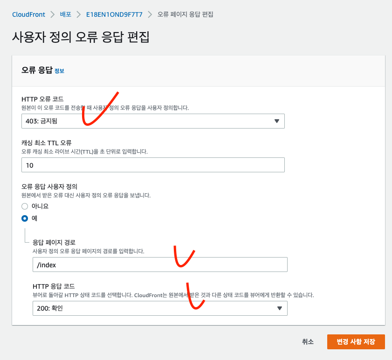Go to 배포 breadcrumb link
392x360 pixels.
pos(66,14)
